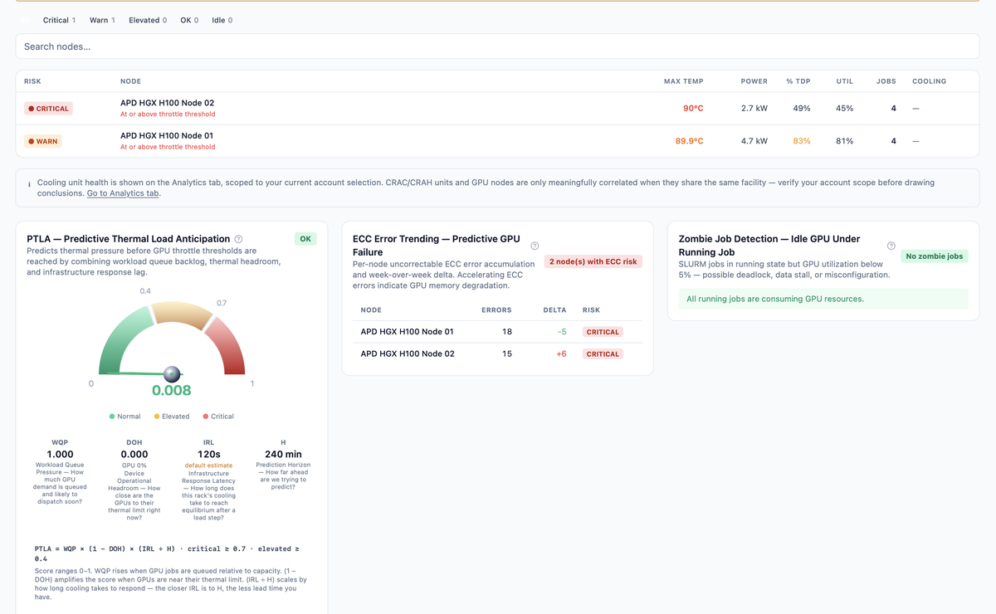Filter nodes by Critical status tab
This screenshot has width=996, height=614.
click(x=59, y=20)
